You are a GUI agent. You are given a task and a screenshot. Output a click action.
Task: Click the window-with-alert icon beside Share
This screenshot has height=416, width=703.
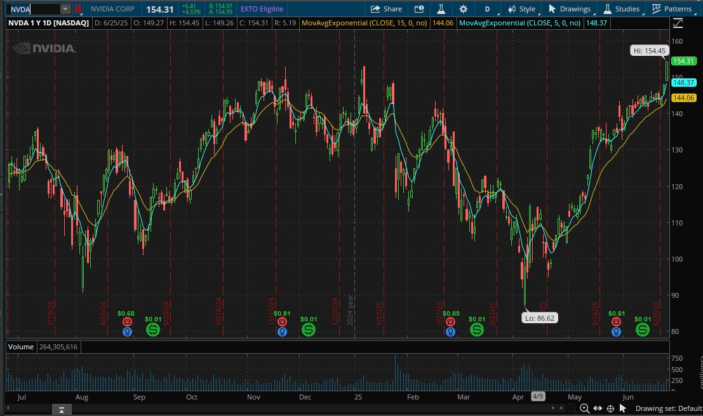[419, 9]
